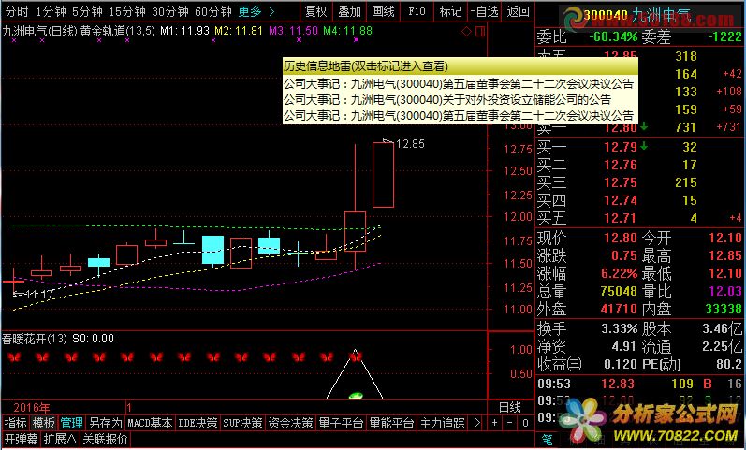746x450 pixels.
Task: Click the 12.85 high price label
Action: pyautogui.click(x=410, y=144)
